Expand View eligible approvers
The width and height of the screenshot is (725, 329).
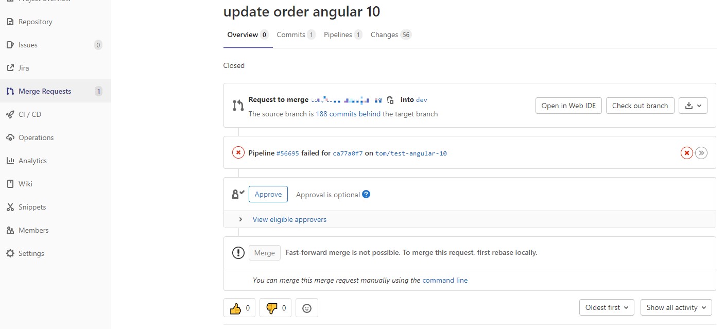tap(289, 219)
